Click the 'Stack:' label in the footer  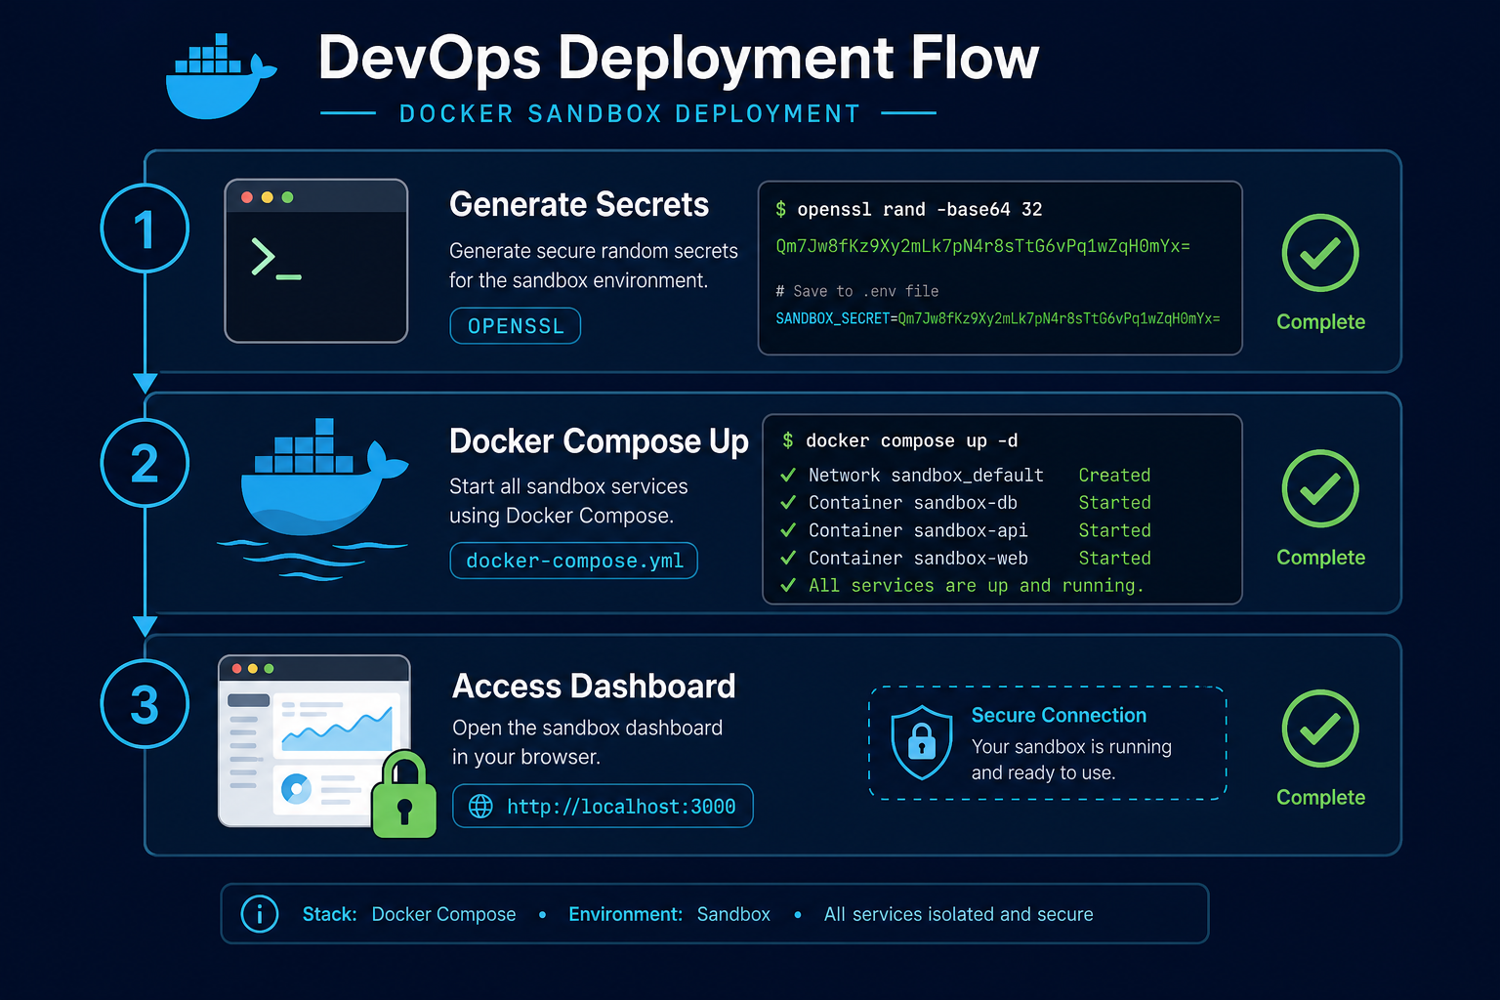pos(329,914)
